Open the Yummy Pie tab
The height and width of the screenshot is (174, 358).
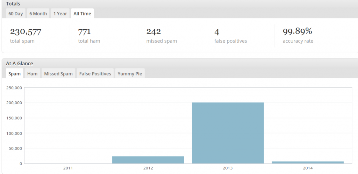(x=130, y=73)
